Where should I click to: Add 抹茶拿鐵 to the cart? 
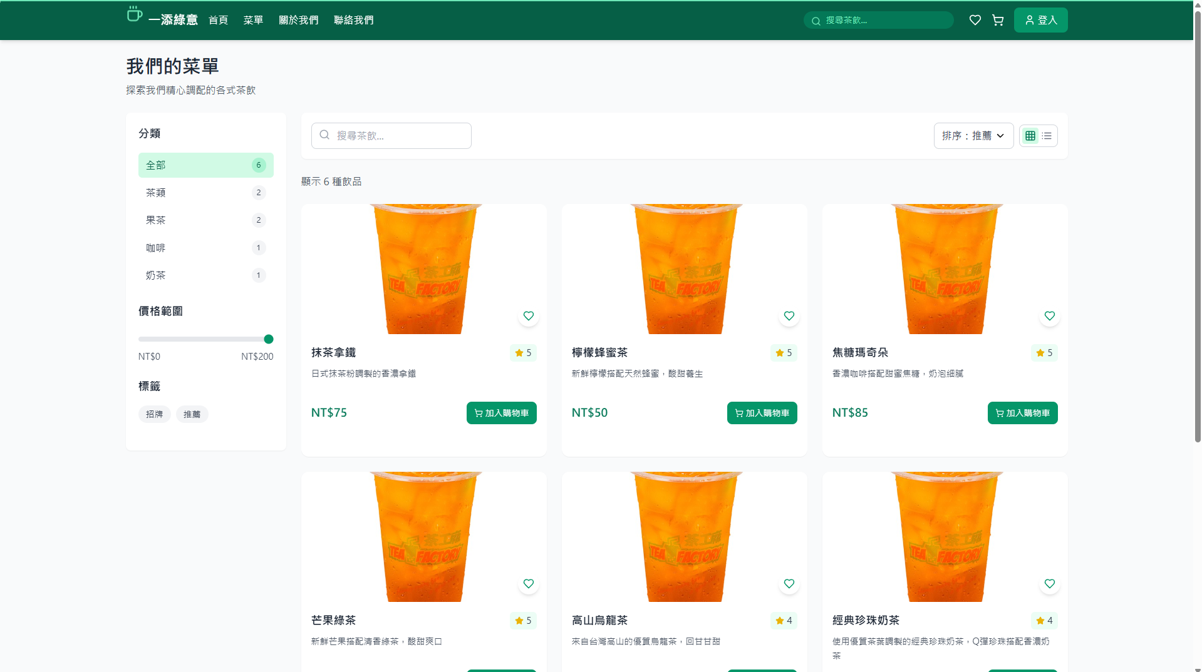[x=501, y=413]
